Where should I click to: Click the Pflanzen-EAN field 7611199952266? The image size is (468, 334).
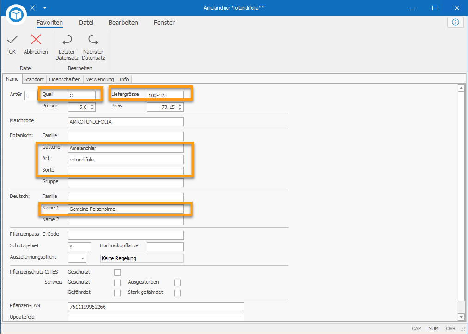156,307
